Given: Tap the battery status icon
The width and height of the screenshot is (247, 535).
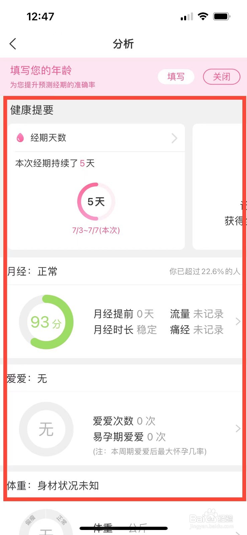Looking at the screenshot, I should pyautogui.click(x=222, y=16).
